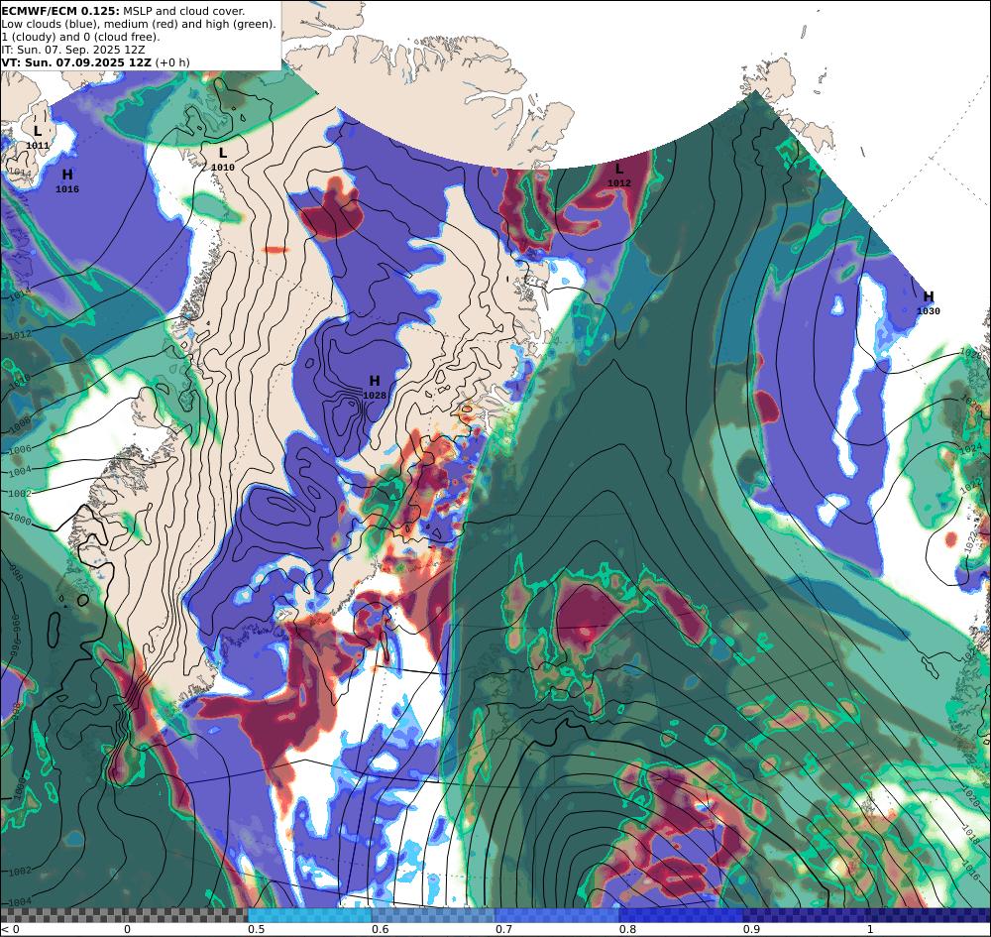This screenshot has width=991, height=937.
Task: Click the 'VT: Sun. 07.09.2025 12Z' valid time
Action: coord(76,62)
